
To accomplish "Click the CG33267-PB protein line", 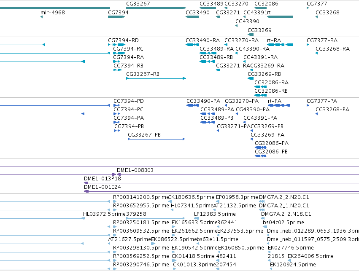I will pyautogui.click(x=157, y=139).
